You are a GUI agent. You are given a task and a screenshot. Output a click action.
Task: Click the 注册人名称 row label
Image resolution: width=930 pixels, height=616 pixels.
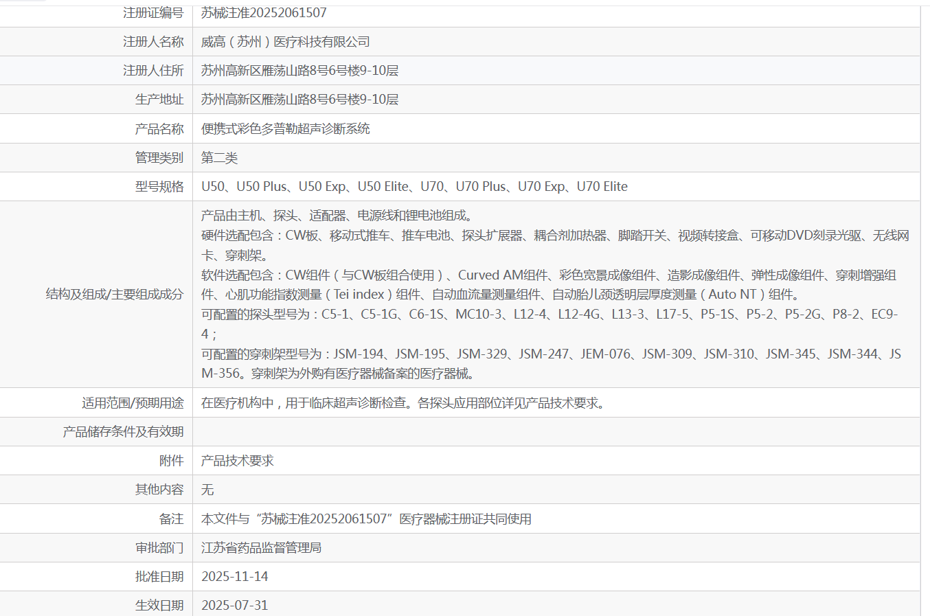tap(153, 42)
